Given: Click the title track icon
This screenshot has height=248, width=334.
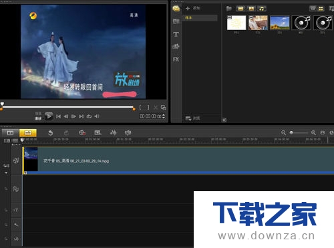Looking at the screenshot, I should pyautogui.click(x=16, y=210).
